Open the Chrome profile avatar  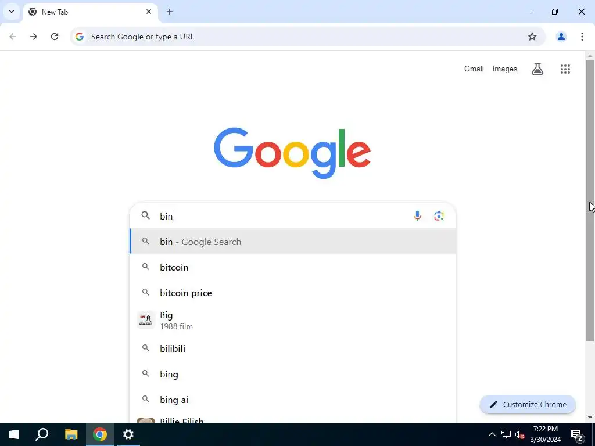(x=561, y=37)
